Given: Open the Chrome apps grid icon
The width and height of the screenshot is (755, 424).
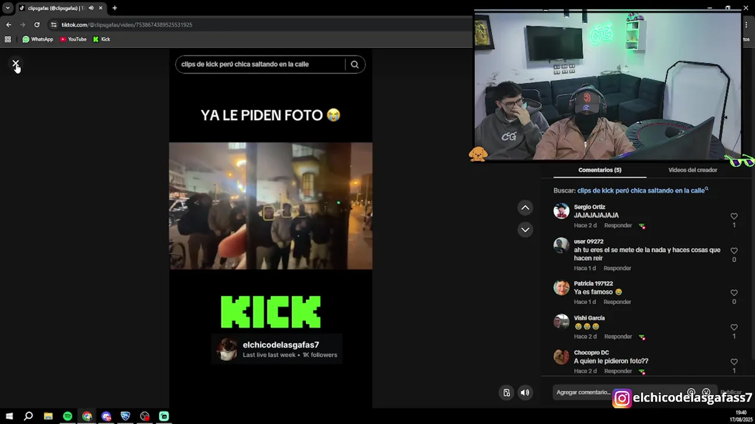Looking at the screenshot, I should (8, 39).
